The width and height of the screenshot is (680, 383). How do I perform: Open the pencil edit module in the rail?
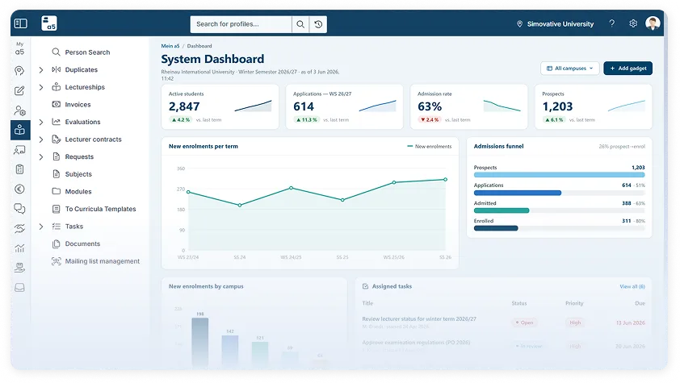[19, 90]
